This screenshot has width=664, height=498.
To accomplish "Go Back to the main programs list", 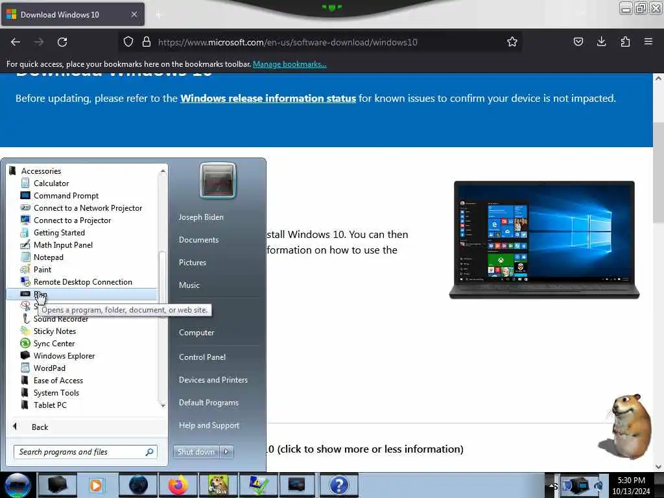I will click(x=40, y=427).
